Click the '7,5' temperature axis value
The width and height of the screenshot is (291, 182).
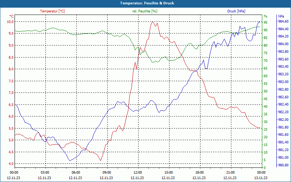tap(11, 81)
